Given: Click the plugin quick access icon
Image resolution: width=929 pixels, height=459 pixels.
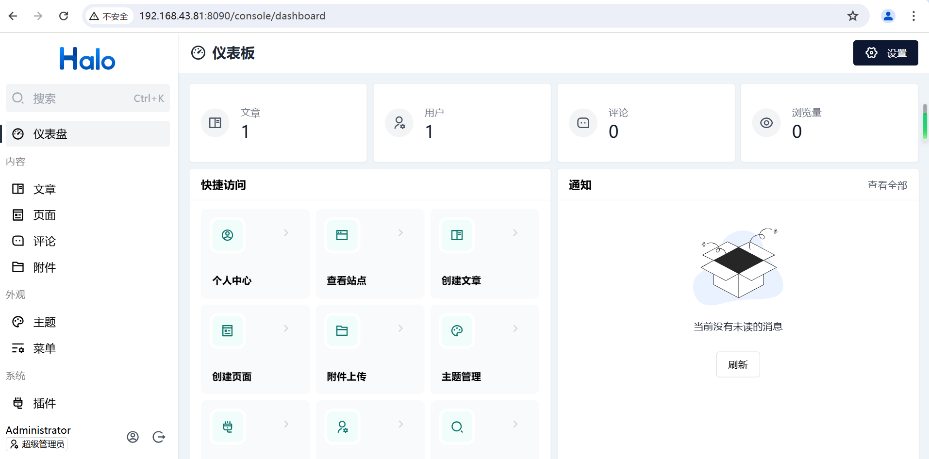Looking at the screenshot, I should [x=227, y=427].
